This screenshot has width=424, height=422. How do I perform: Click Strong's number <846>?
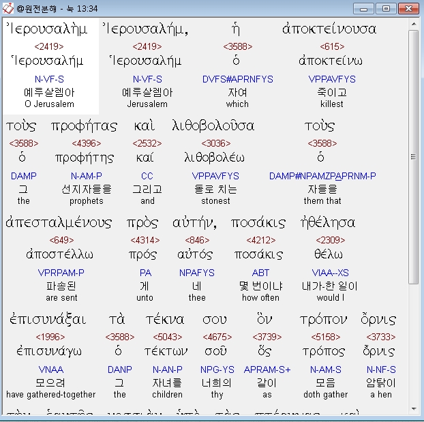coord(197,240)
